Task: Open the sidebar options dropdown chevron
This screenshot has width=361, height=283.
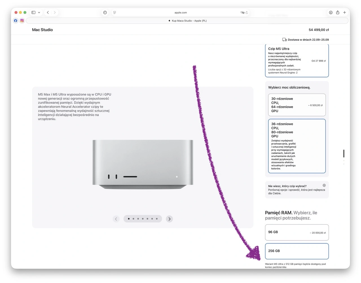Action: click(39, 12)
